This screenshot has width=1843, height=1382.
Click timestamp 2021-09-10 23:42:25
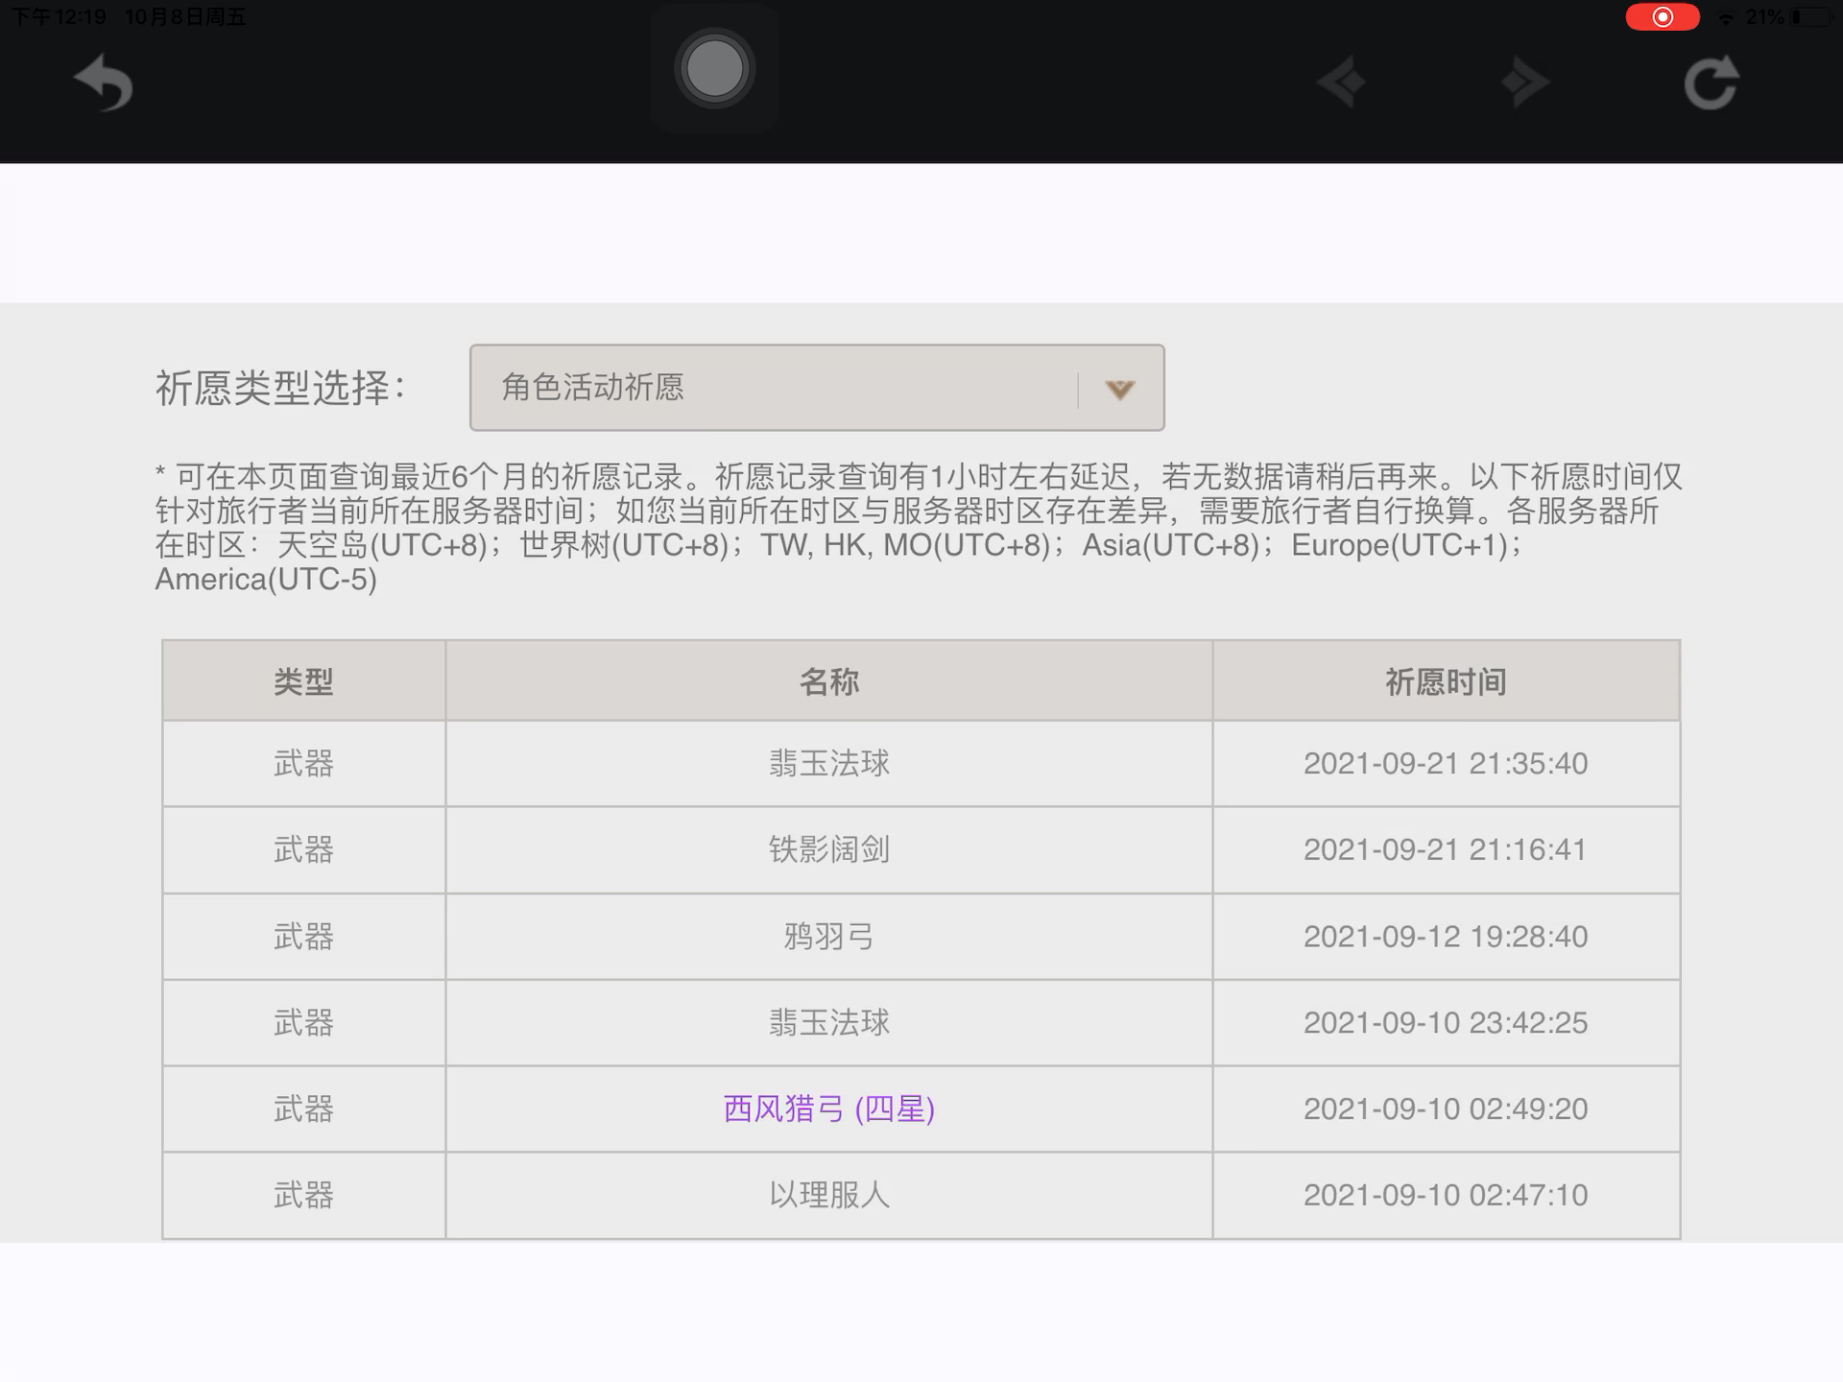(1446, 1023)
